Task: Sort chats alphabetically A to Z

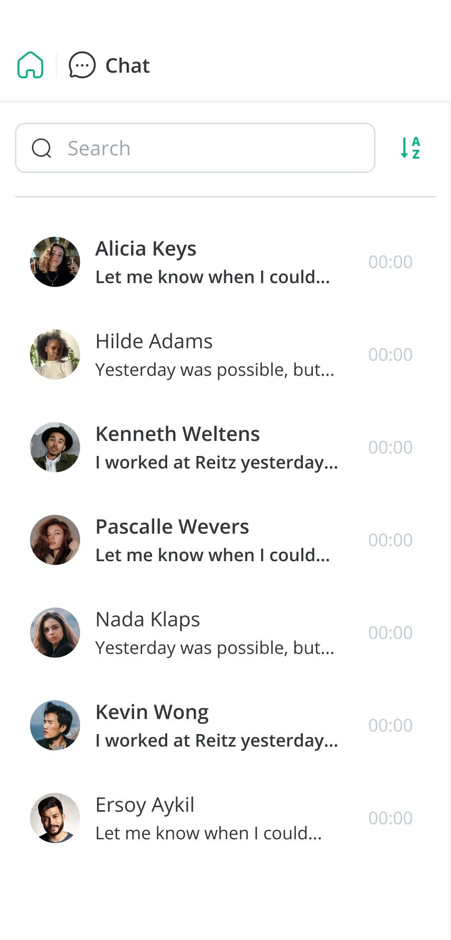Action: pyautogui.click(x=410, y=148)
